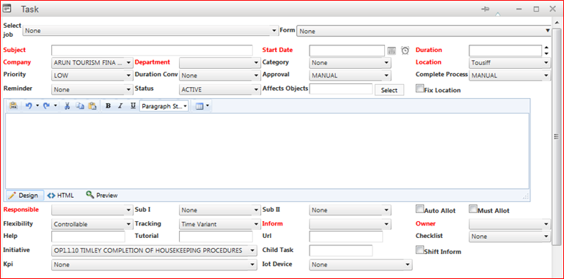Click the Redo icon in editor toolbar

46,106
